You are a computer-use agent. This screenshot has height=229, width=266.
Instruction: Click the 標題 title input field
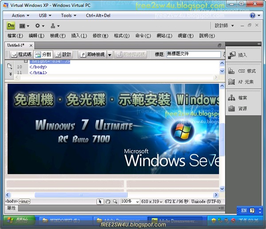coord(194,54)
